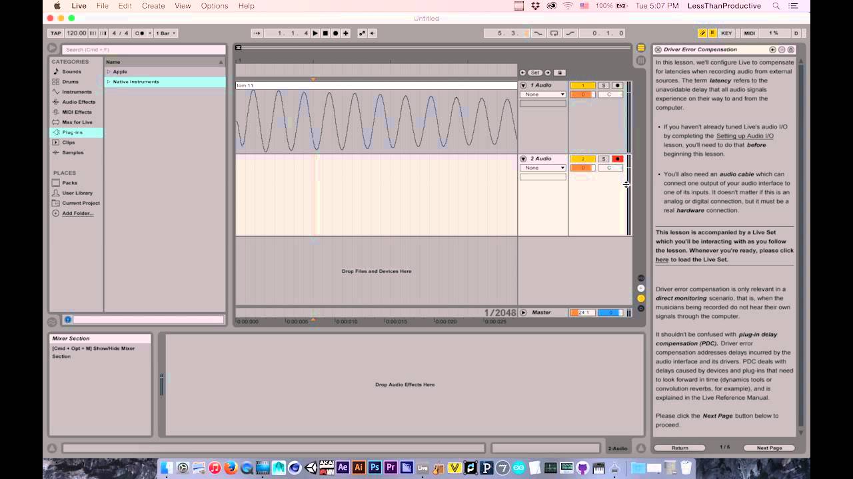Solo the 1 Audio track

pos(603,85)
